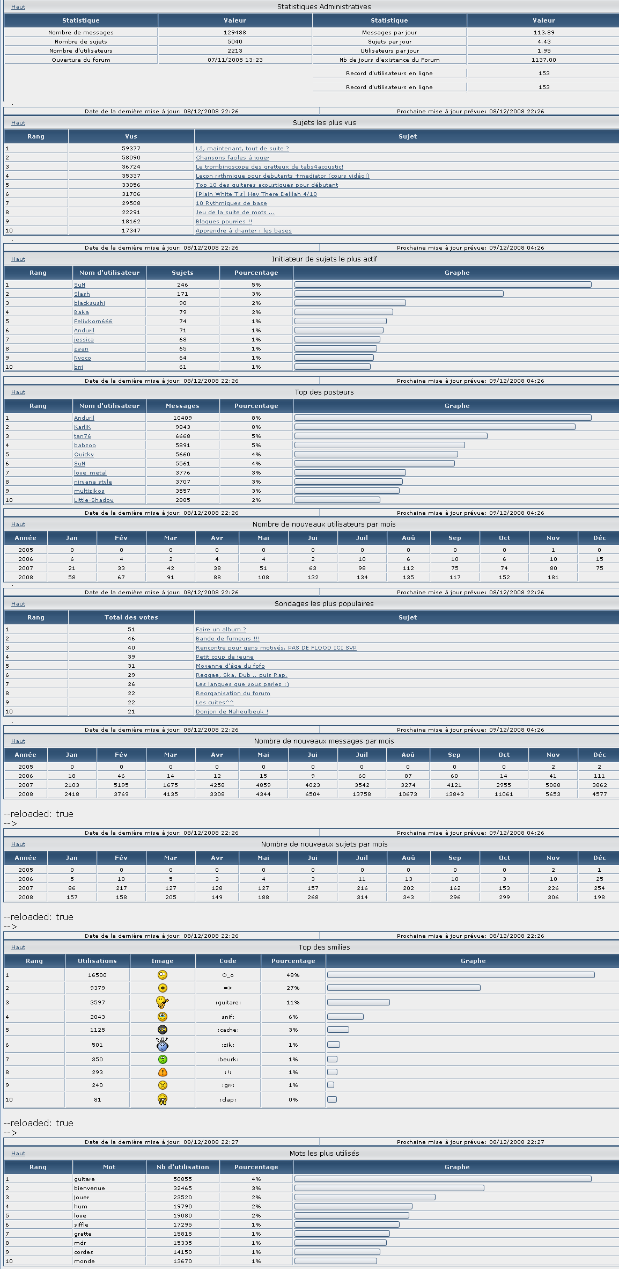Click the forum opening date "07/11/2005 13:23"
The width and height of the screenshot is (619, 1269).
pos(235,60)
